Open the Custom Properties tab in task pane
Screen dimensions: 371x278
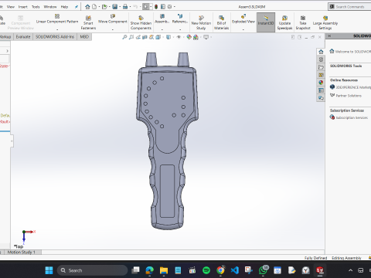click(x=321, y=90)
